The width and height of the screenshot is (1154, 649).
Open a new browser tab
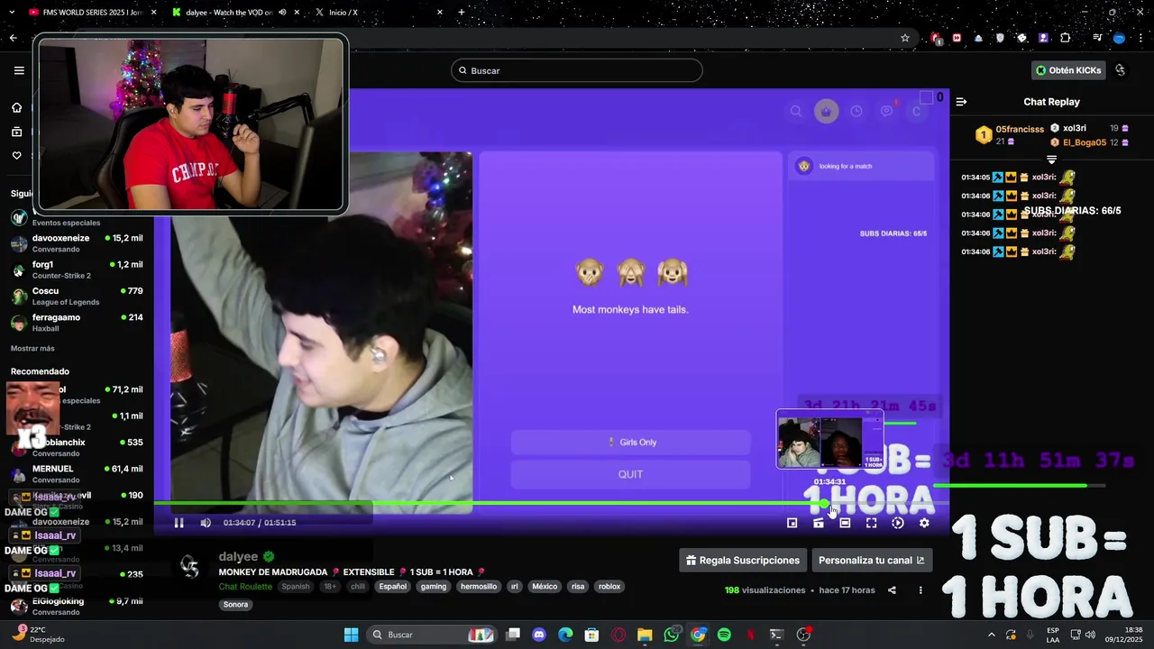(462, 12)
